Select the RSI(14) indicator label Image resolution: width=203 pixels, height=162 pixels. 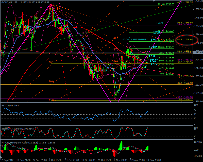10,105
